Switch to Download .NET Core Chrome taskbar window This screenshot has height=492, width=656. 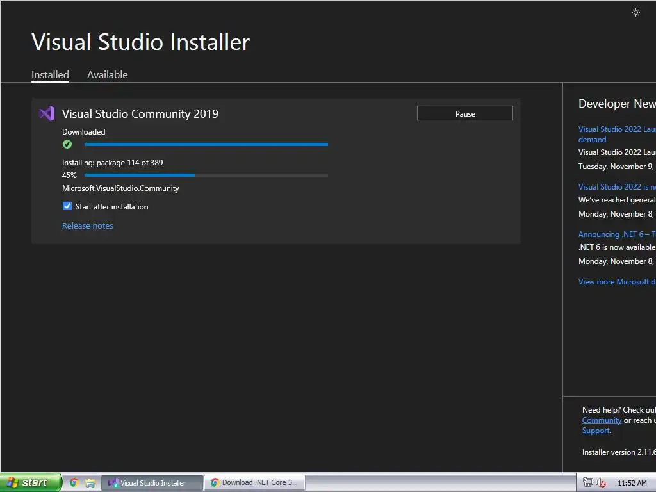click(254, 483)
